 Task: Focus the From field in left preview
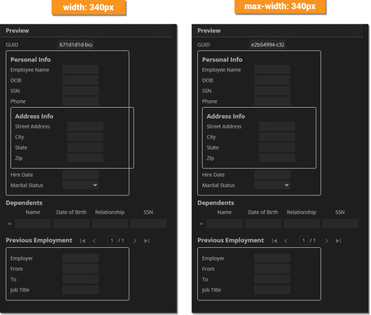click(81, 269)
